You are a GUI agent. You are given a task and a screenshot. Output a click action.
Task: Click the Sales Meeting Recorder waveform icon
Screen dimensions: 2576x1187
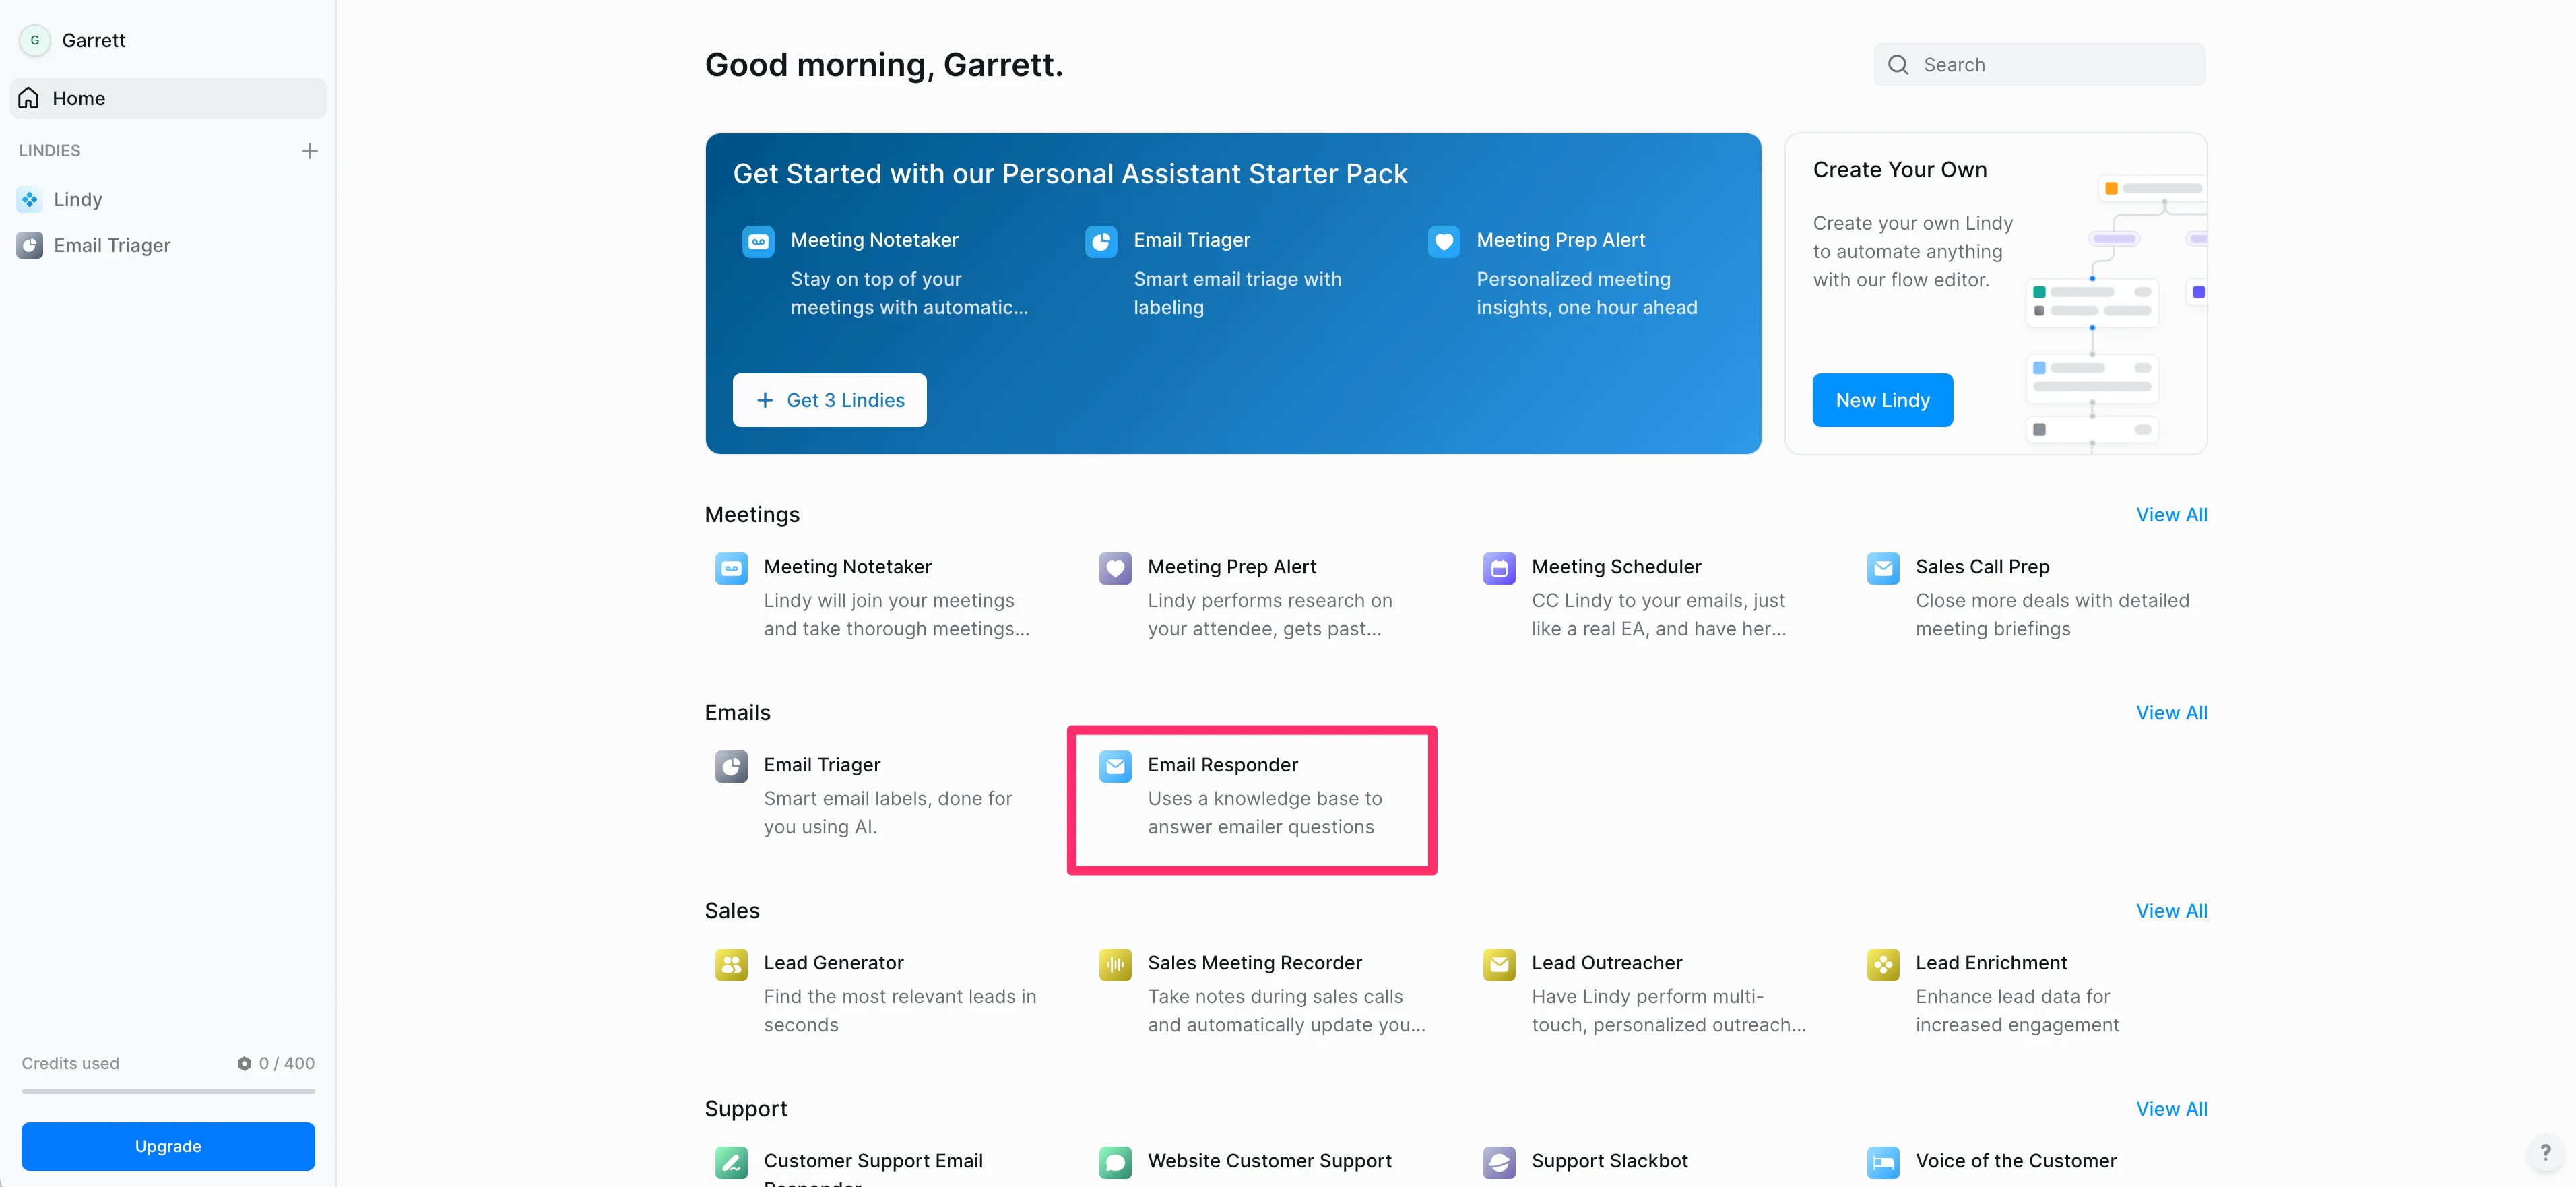[1114, 964]
